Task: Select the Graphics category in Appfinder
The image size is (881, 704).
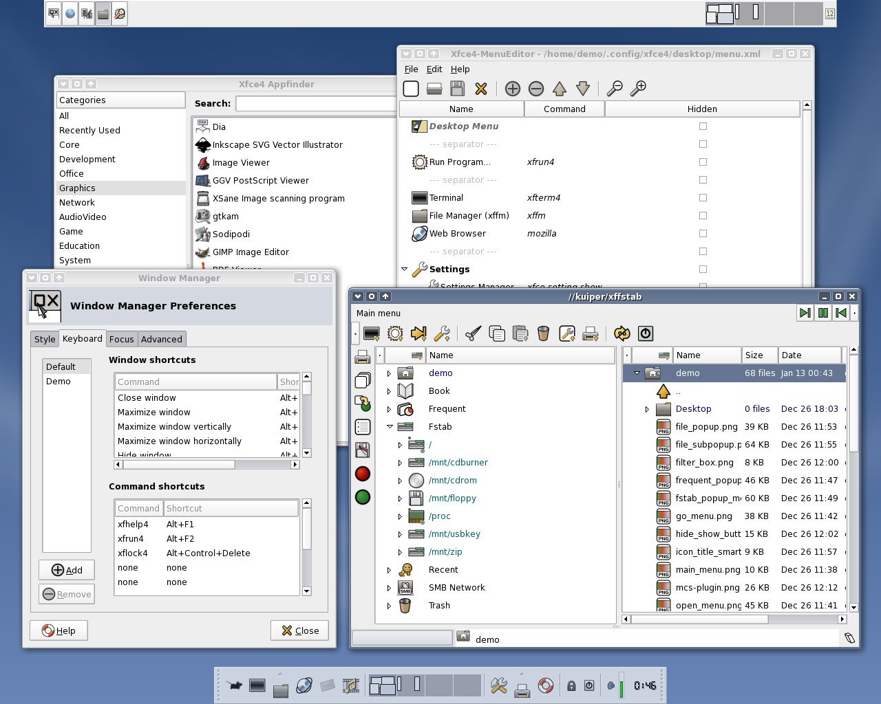Action: pos(77,188)
